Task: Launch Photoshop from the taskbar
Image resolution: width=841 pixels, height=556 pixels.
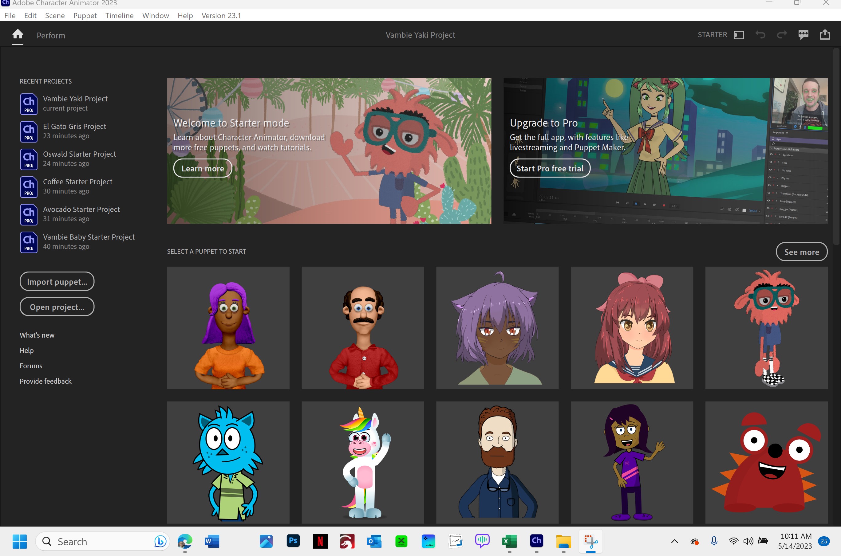Action: [x=293, y=542]
